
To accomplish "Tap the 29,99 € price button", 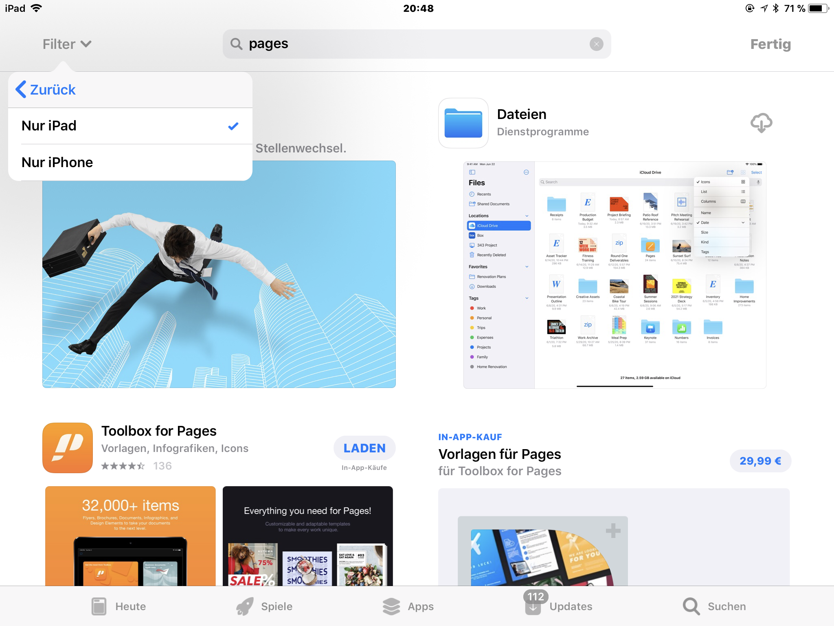I will coord(760,461).
